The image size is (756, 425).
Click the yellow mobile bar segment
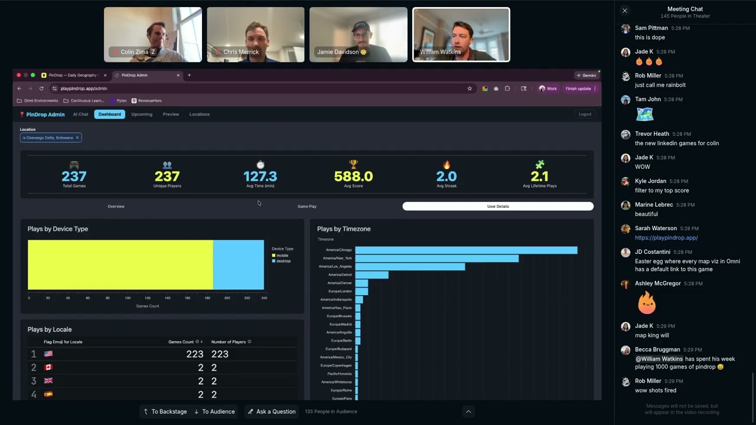coord(120,265)
